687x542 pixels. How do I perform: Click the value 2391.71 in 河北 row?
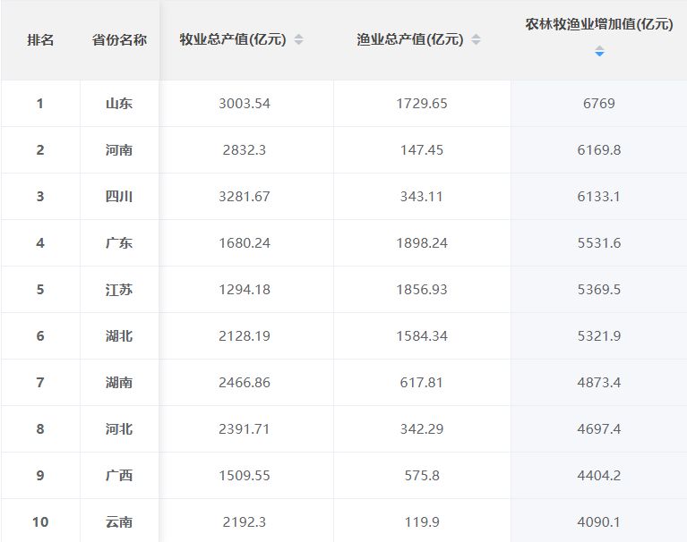(x=245, y=428)
